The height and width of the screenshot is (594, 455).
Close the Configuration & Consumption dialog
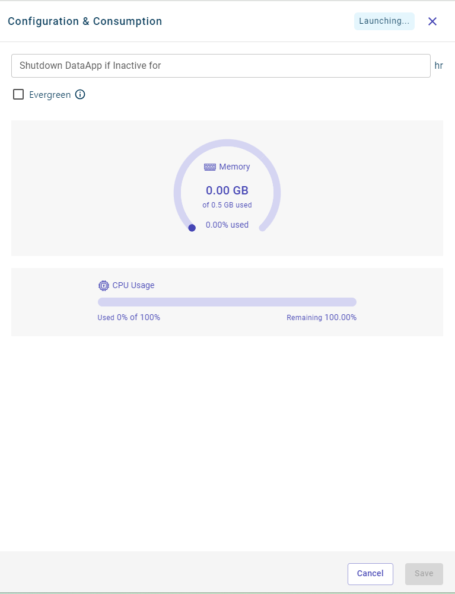(432, 21)
